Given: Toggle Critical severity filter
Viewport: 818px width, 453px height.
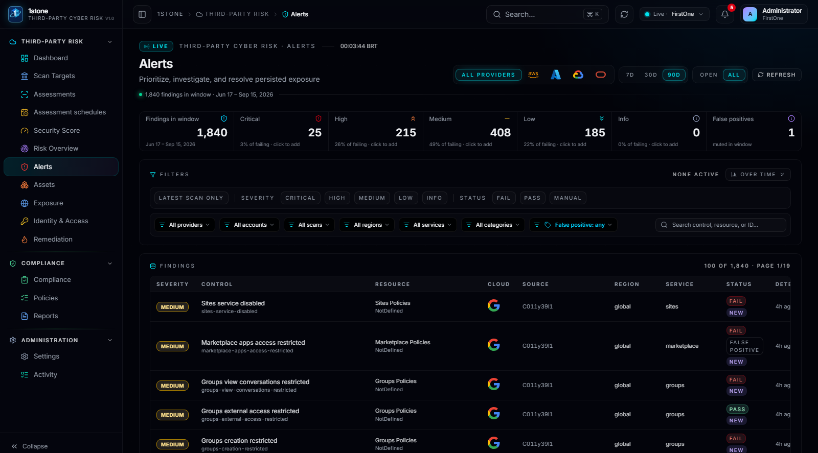Looking at the screenshot, I should point(301,198).
